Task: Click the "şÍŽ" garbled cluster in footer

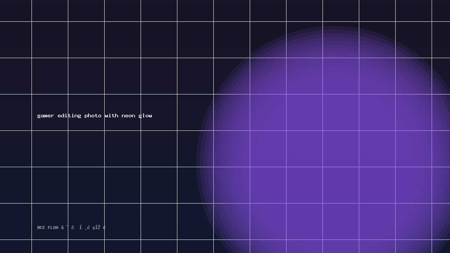Action: click(96, 227)
